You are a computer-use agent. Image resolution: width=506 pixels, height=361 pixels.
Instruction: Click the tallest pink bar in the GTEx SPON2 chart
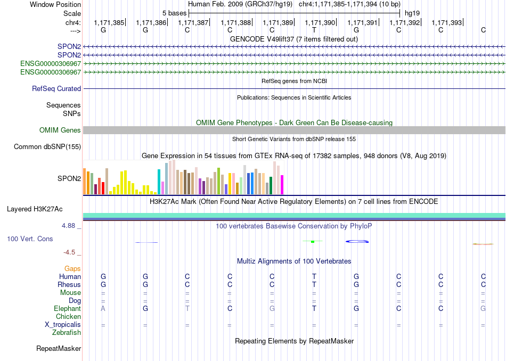(x=174, y=177)
